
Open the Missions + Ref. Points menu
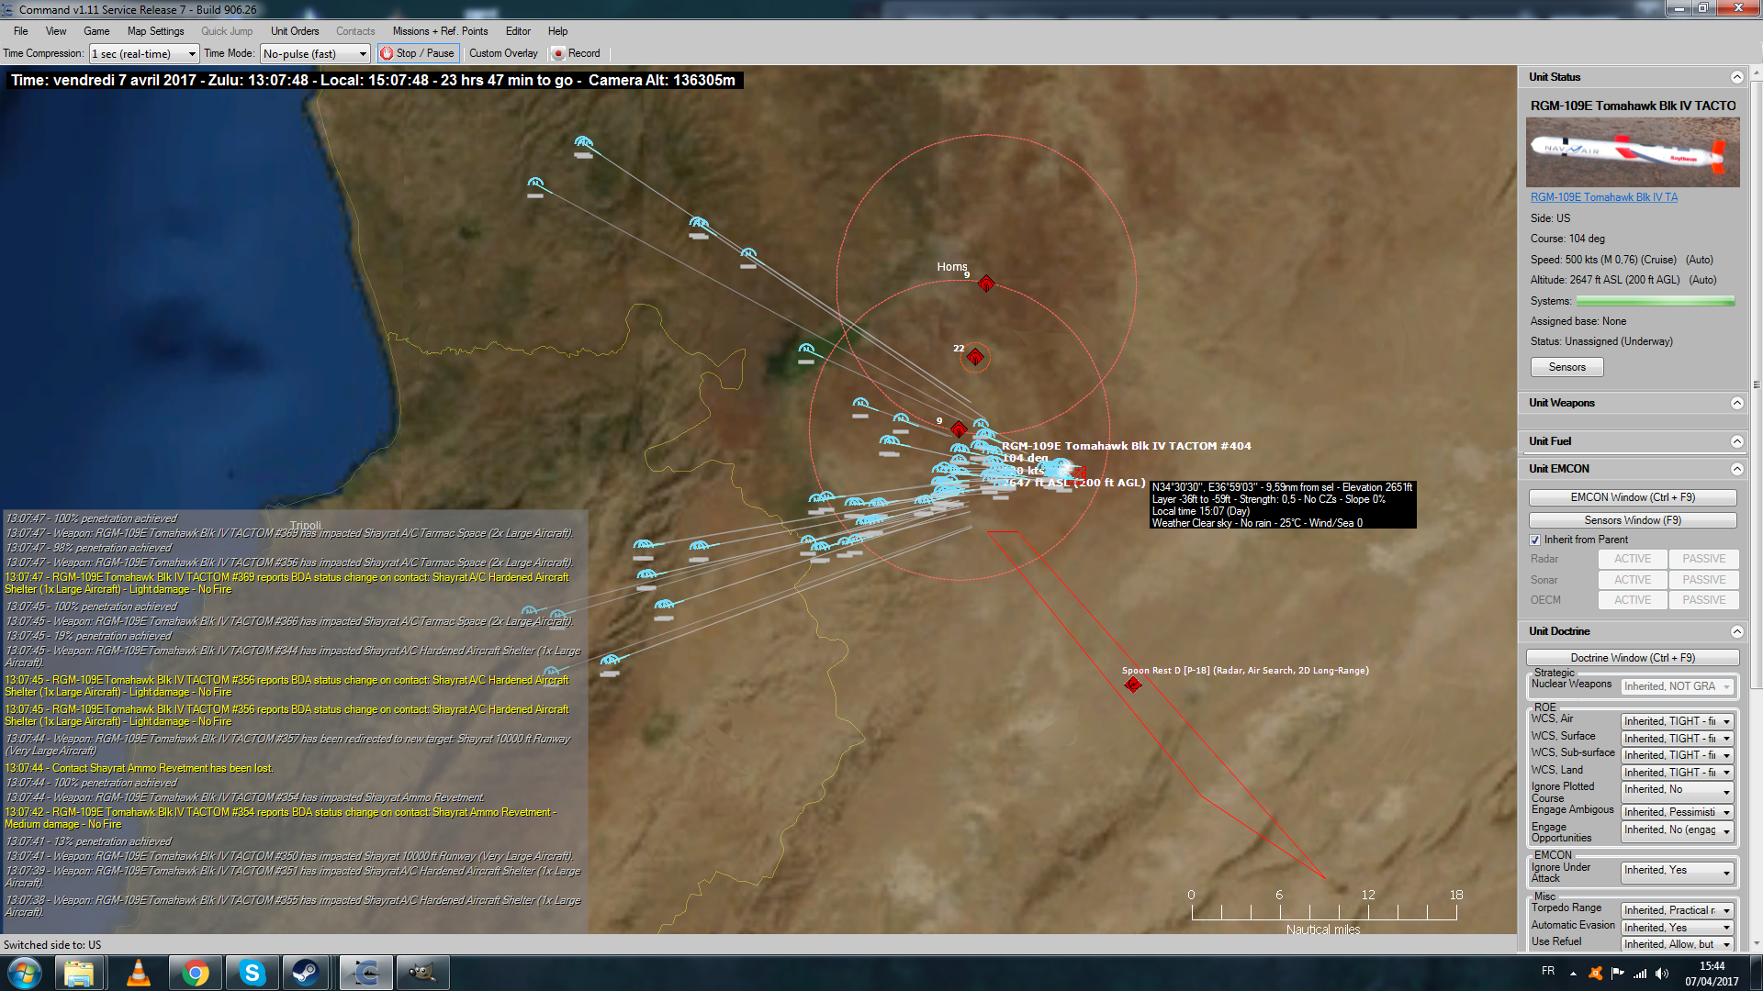pyautogui.click(x=440, y=31)
